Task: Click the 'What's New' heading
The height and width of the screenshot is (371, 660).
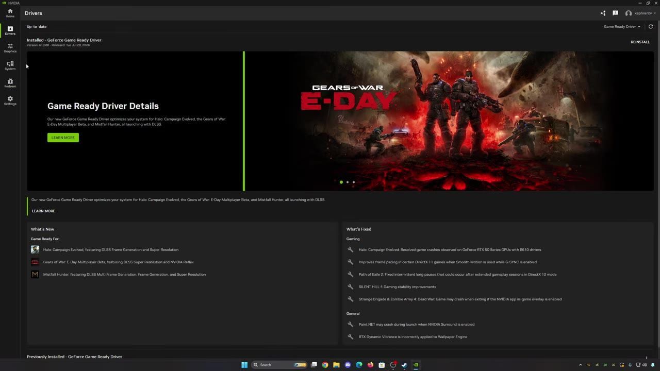Action: (42, 229)
